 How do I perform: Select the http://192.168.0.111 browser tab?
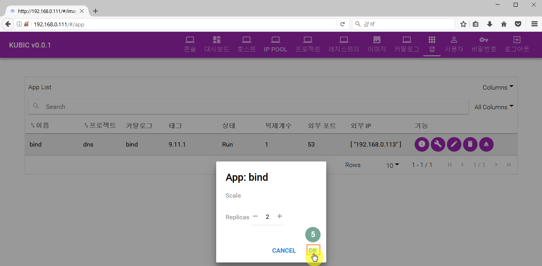point(47,11)
